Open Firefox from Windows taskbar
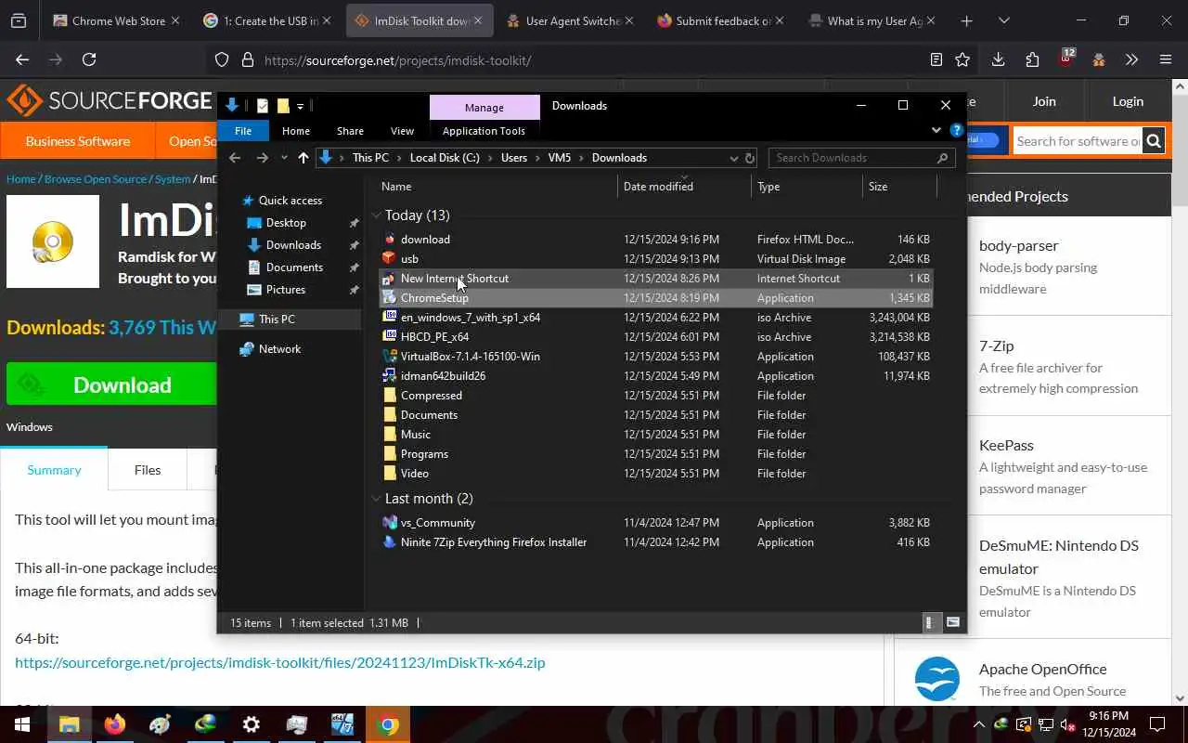 pyautogui.click(x=115, y=724)
